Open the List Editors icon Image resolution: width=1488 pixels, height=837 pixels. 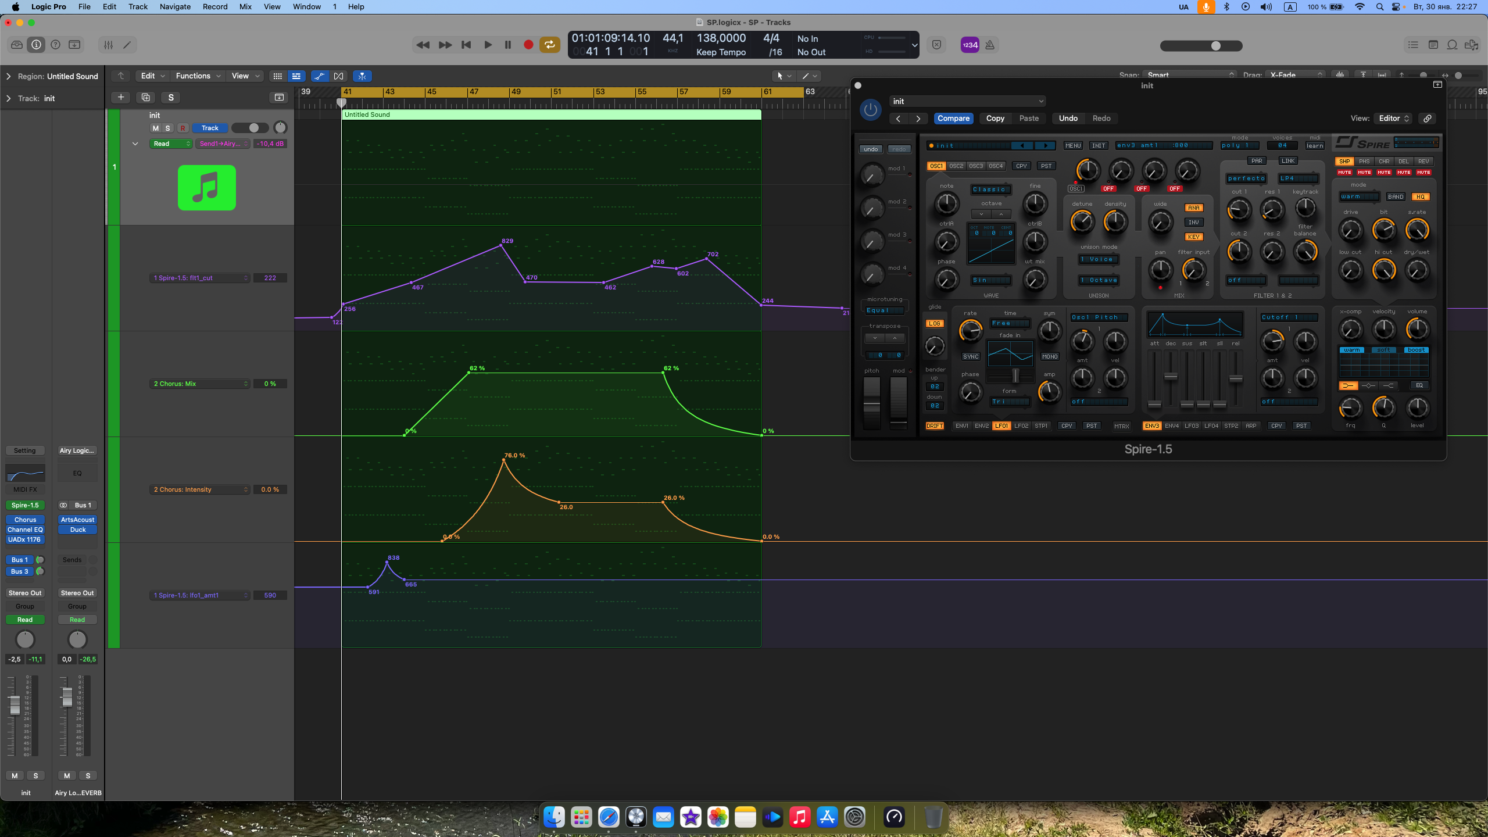1413,45
